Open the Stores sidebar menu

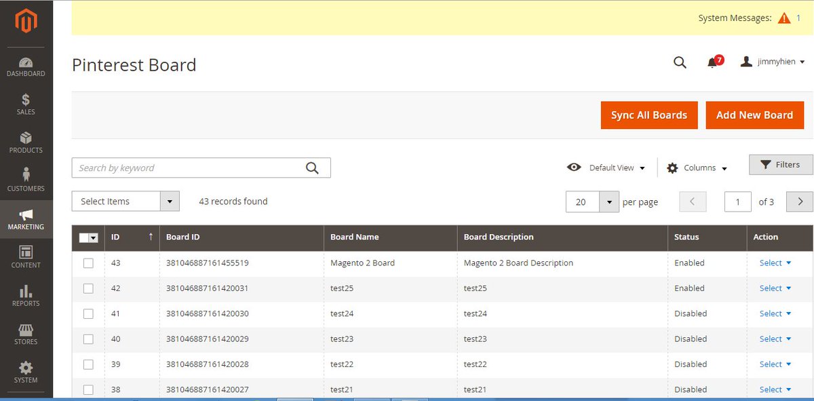[26, 334]
